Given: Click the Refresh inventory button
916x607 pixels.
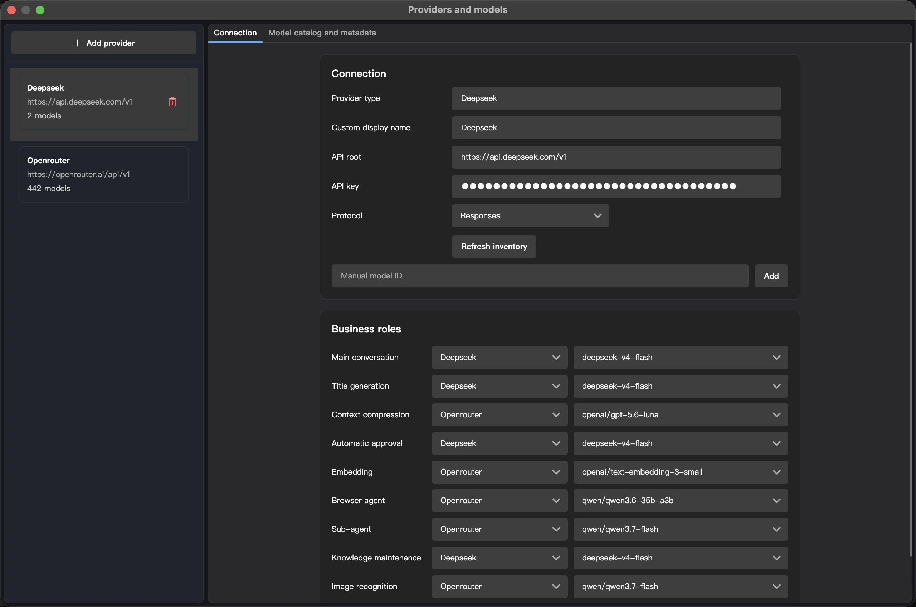Looking at the screenshot, I should [494, 246].
